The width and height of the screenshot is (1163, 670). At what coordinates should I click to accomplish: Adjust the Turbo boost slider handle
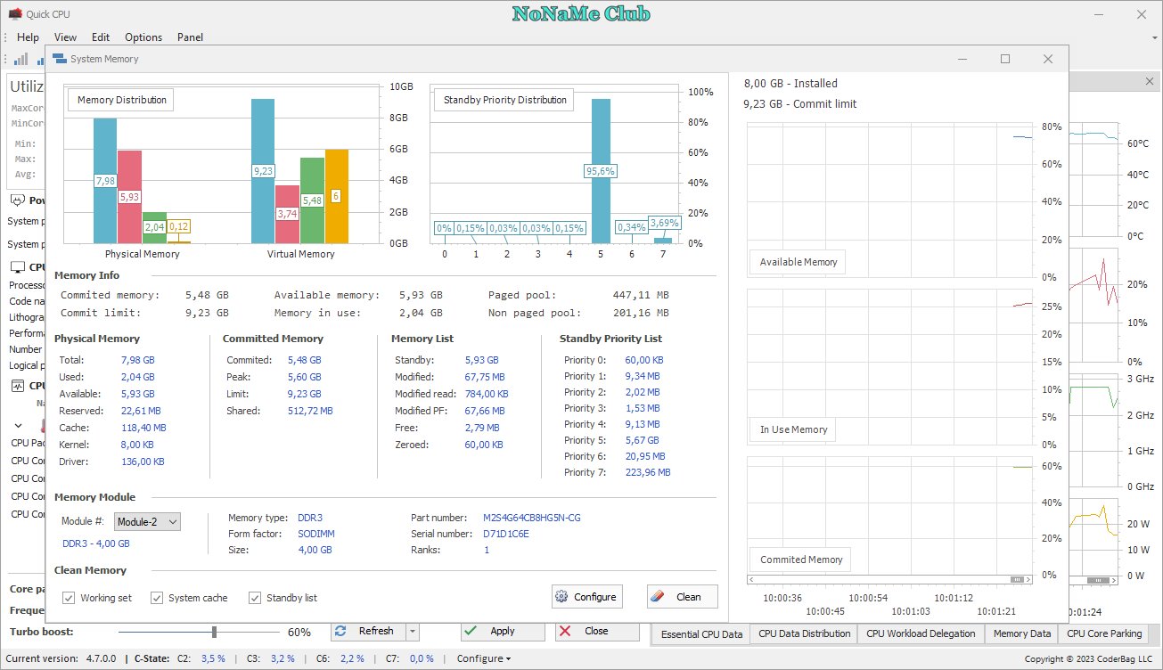[x=214, y=632]
